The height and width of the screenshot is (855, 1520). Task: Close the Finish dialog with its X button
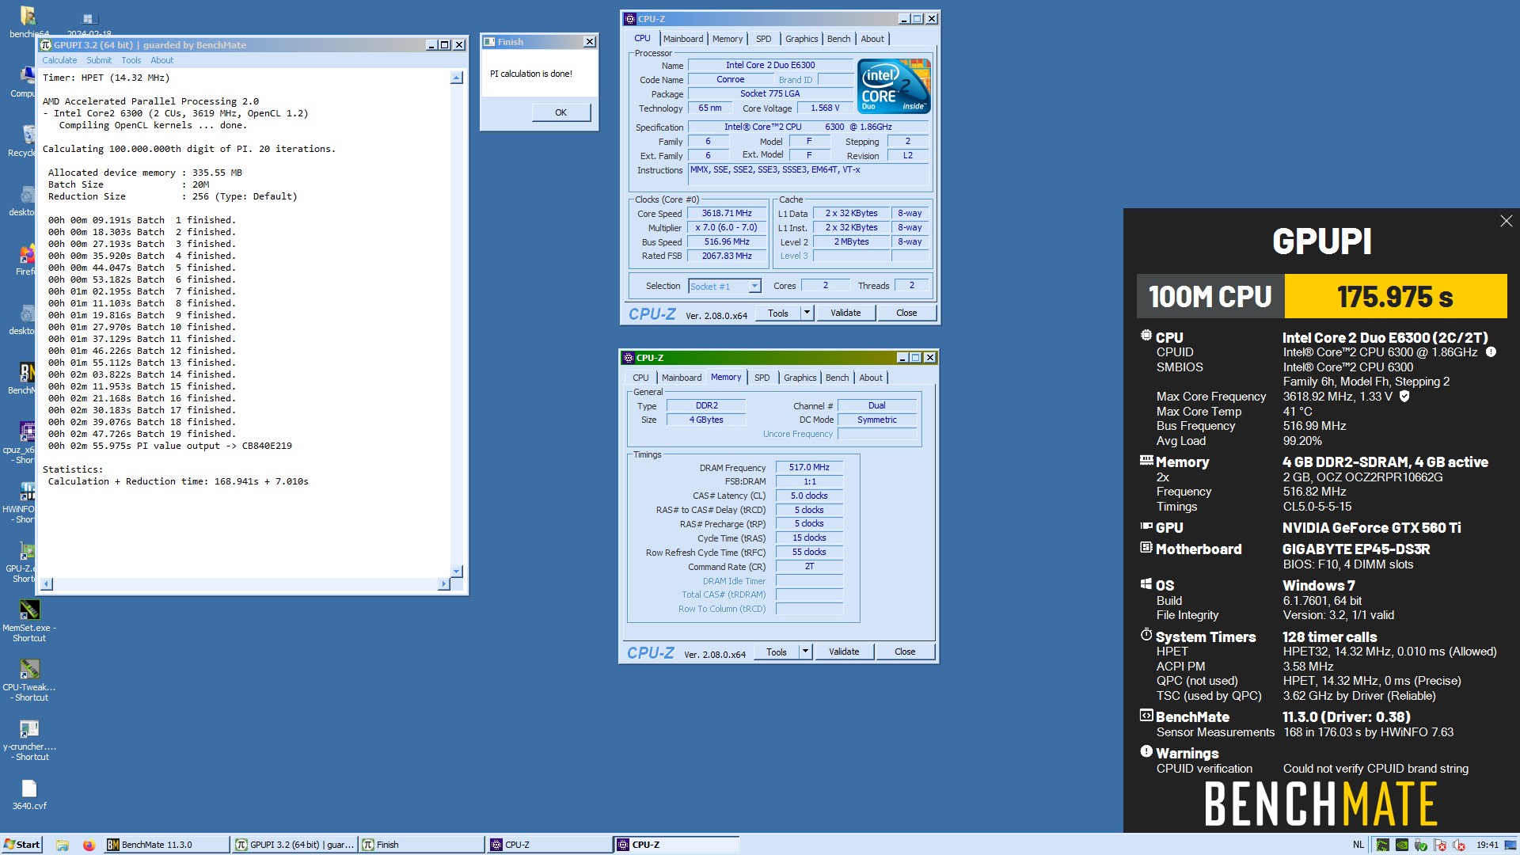(590, 42)
